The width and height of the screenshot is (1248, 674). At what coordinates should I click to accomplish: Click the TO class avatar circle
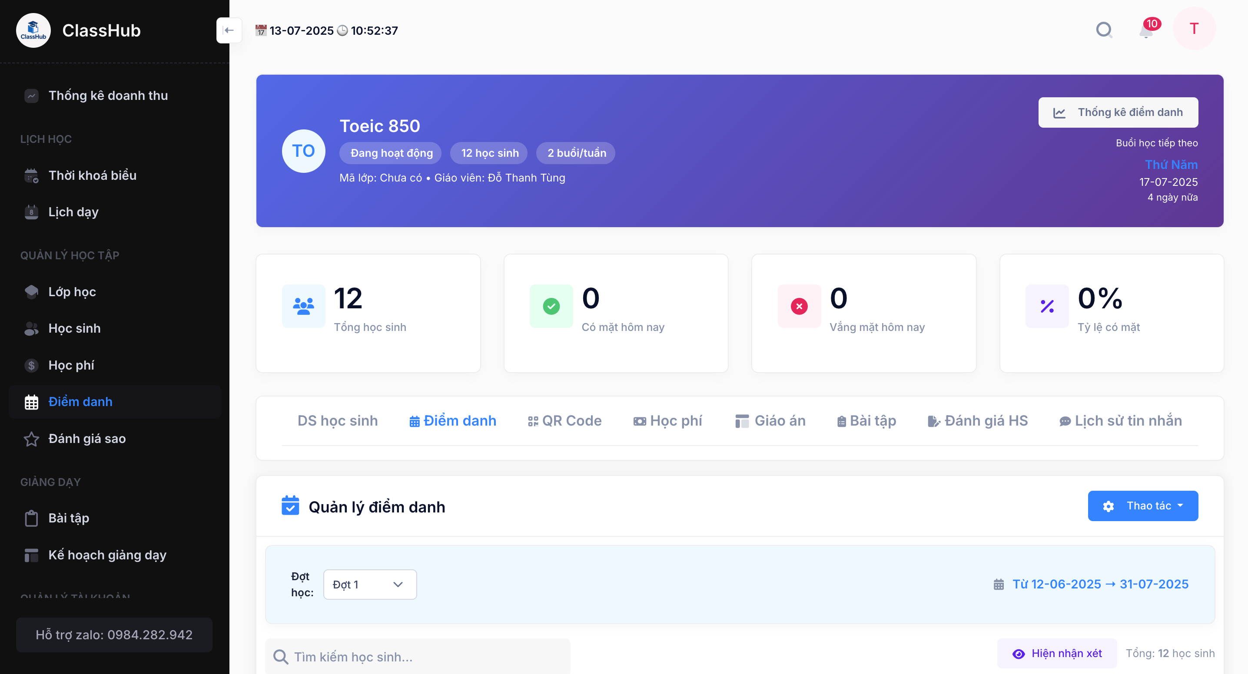pyautogui.click(x=303, y=151)
